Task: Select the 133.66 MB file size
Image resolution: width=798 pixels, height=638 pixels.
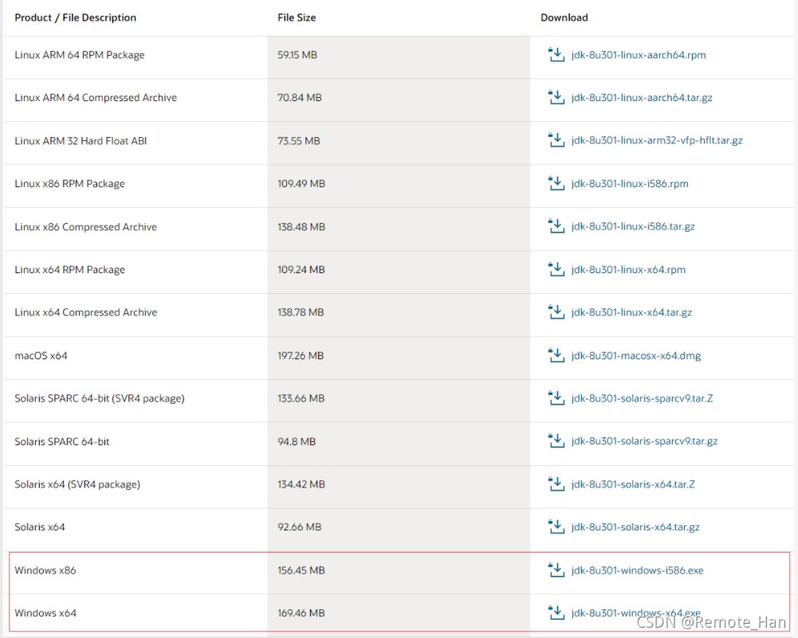Action: pyautogui.click(x=301, y=398)
